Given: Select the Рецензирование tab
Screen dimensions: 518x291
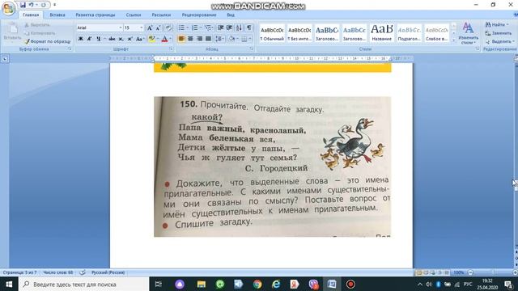Looking at the screenshot, I should pos(199,15).
